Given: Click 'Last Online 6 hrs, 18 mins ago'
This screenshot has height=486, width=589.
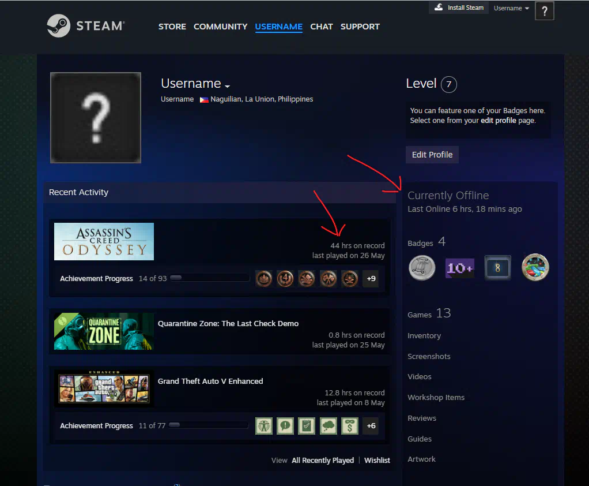Looking at the screenshot, I should click(x=465, y=209).
